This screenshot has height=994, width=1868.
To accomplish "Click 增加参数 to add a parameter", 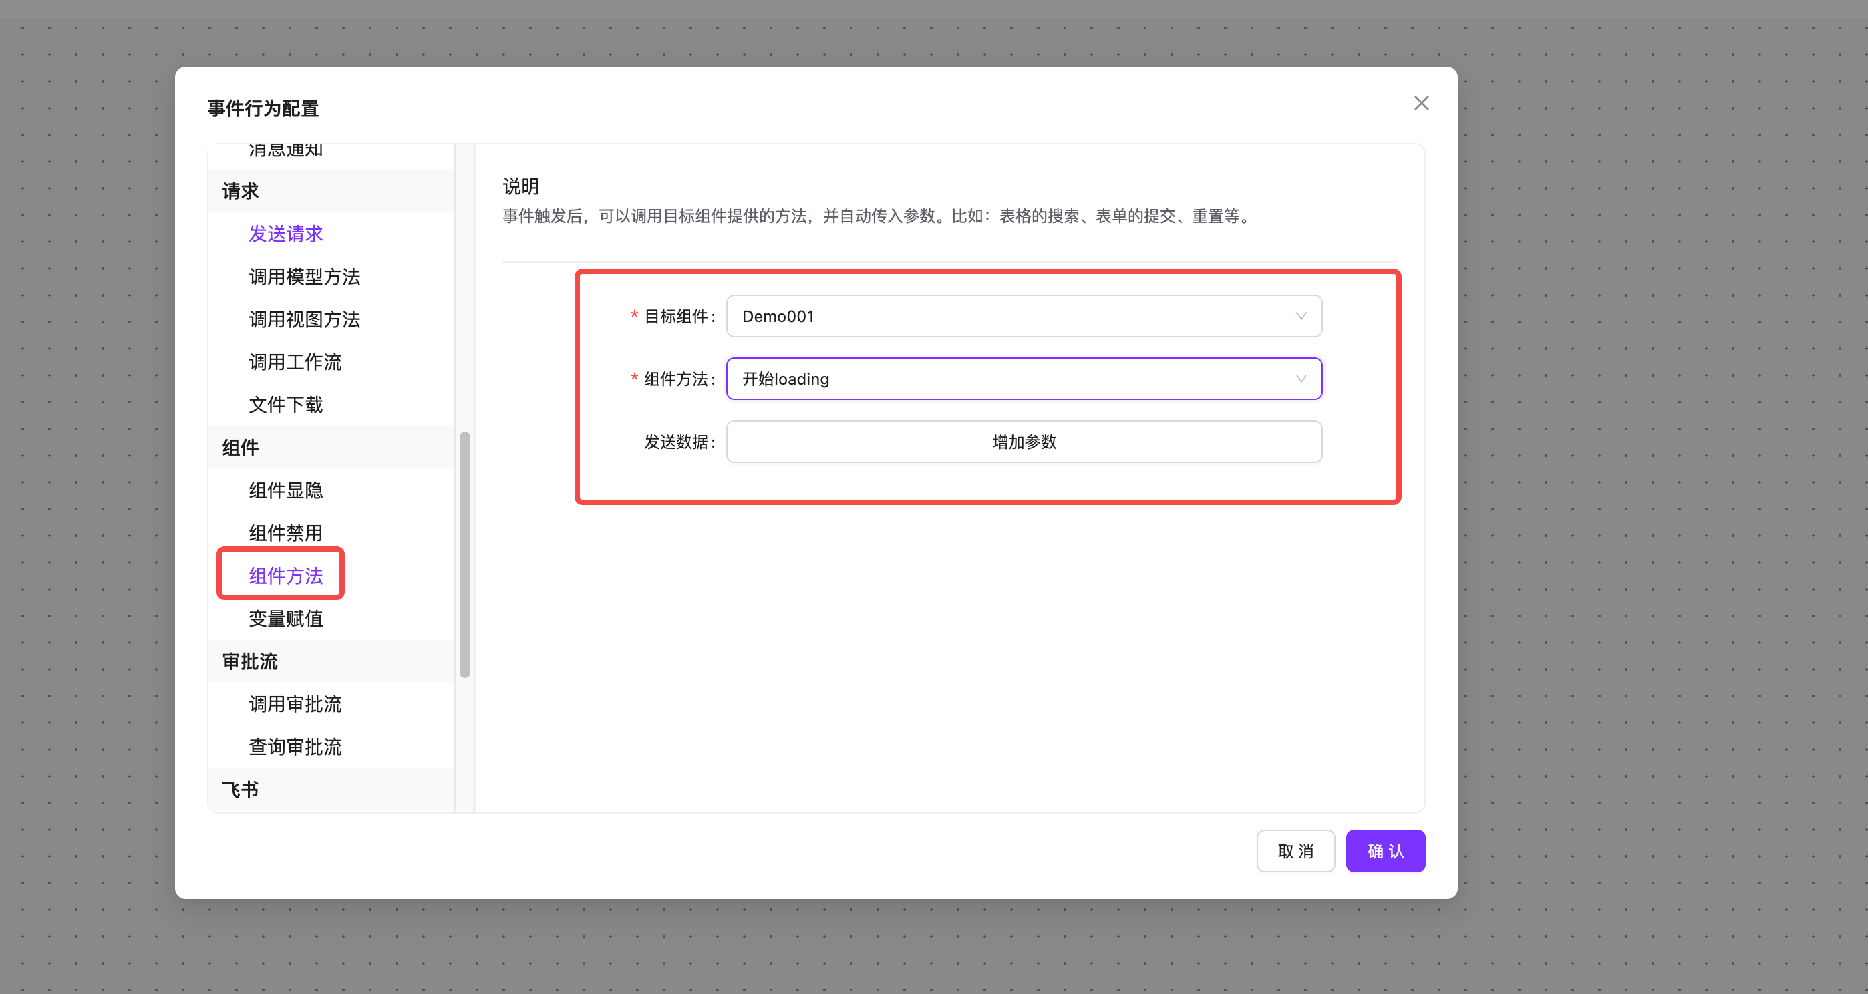I will coord(1024,441).
